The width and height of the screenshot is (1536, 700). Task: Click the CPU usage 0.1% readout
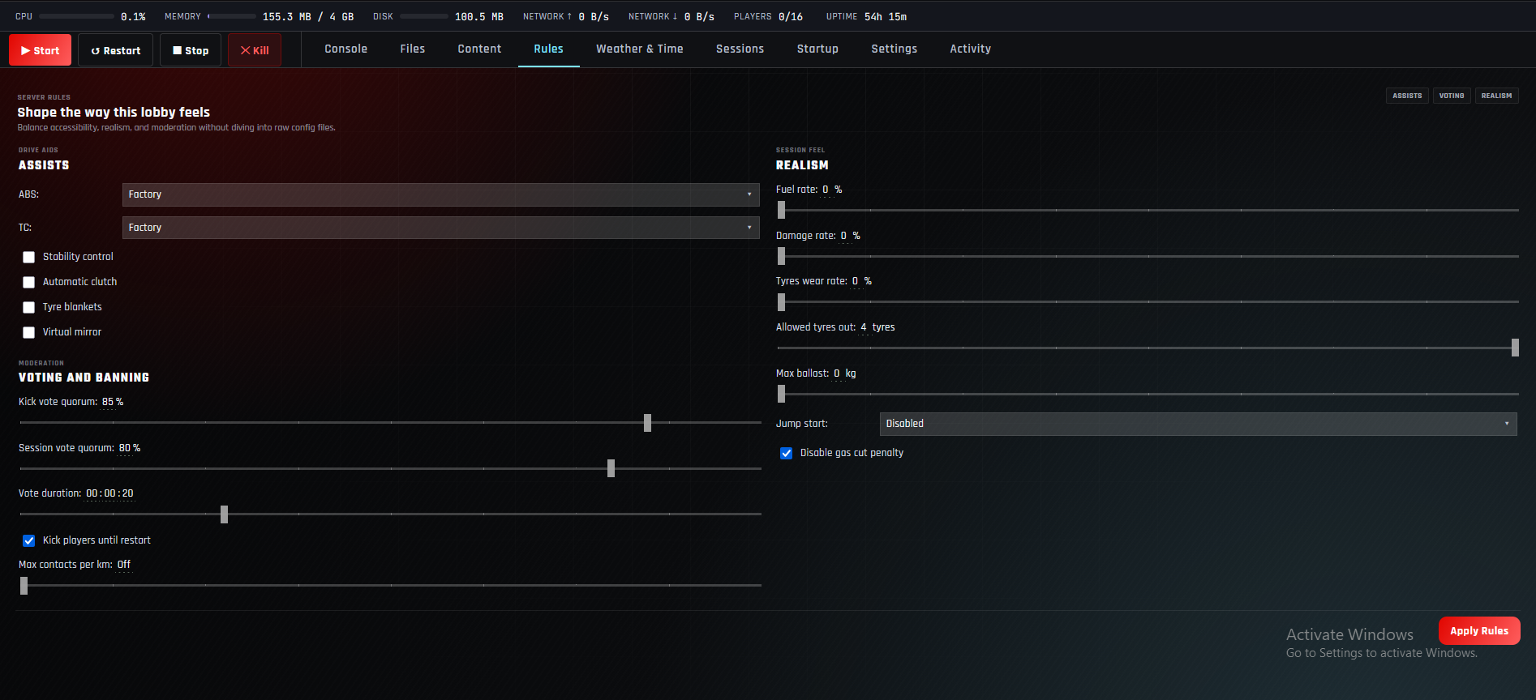(133, 17)
